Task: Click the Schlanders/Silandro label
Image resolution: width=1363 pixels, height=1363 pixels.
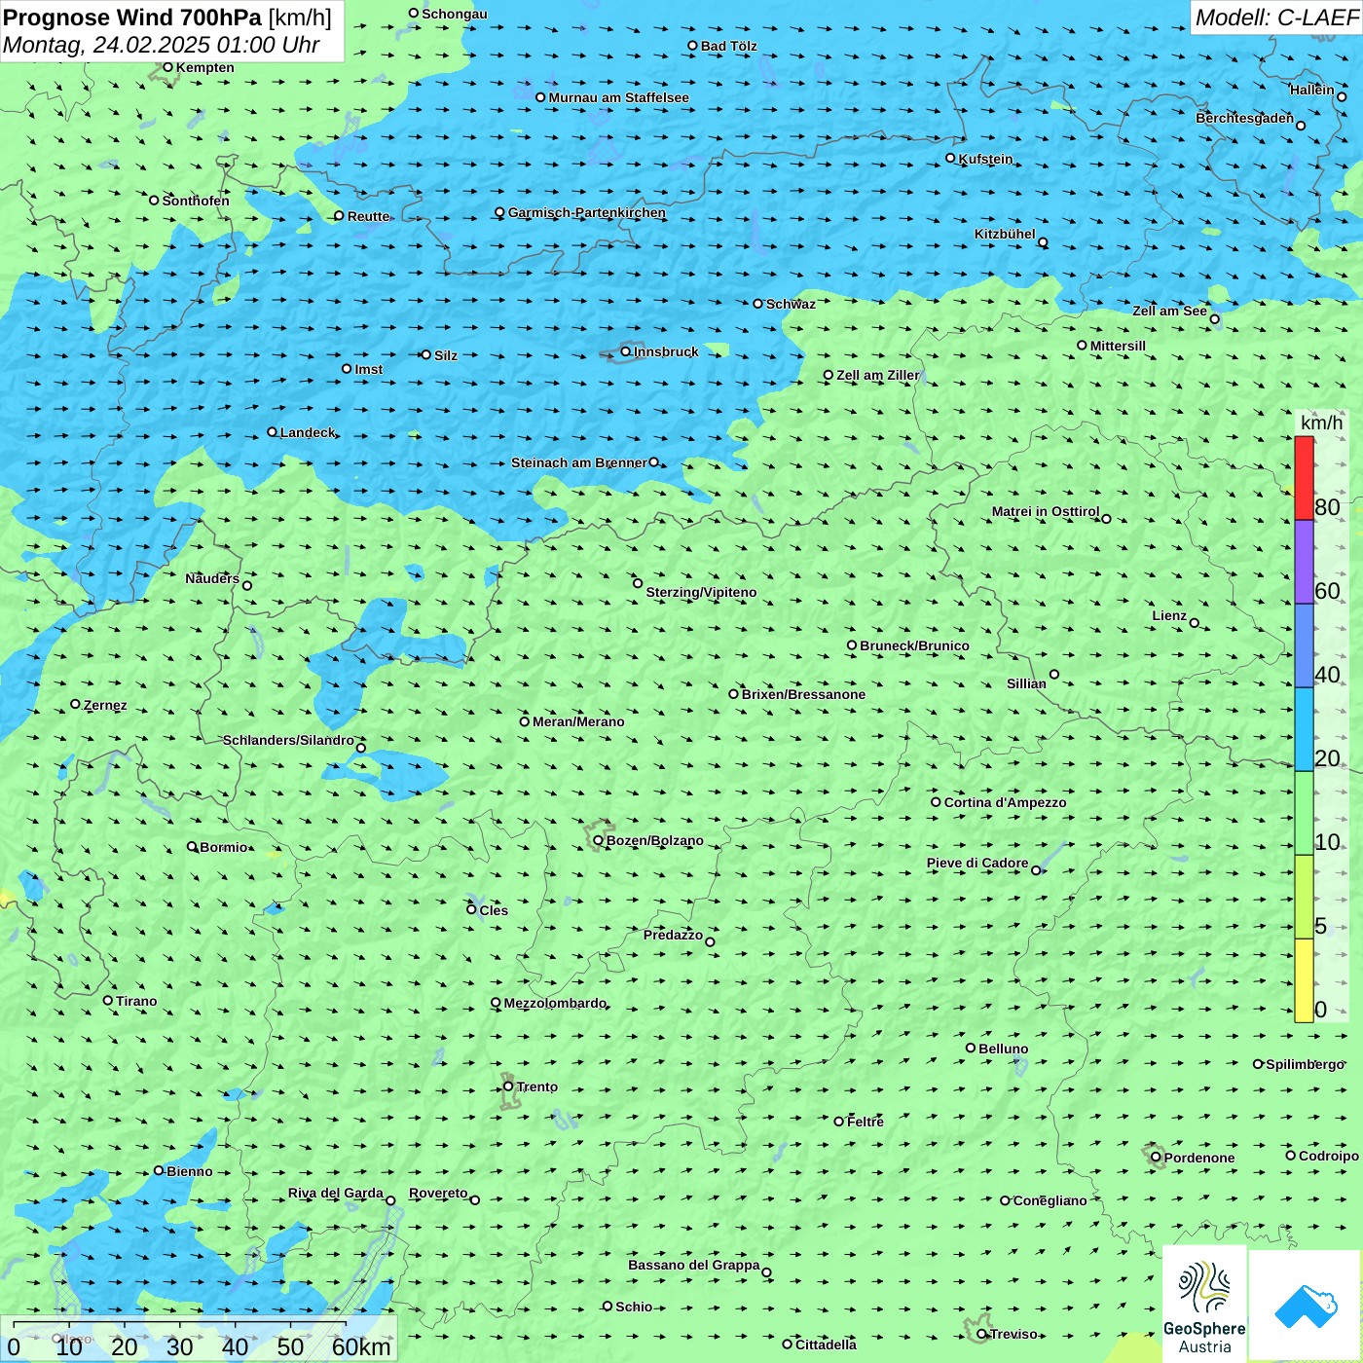Action: [288, 740]
